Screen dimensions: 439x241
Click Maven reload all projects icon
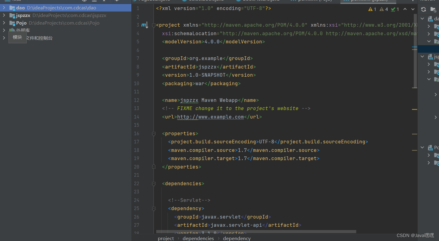pos(424,9)
